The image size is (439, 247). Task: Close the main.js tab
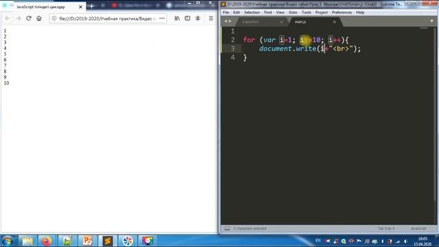point(334,22)
